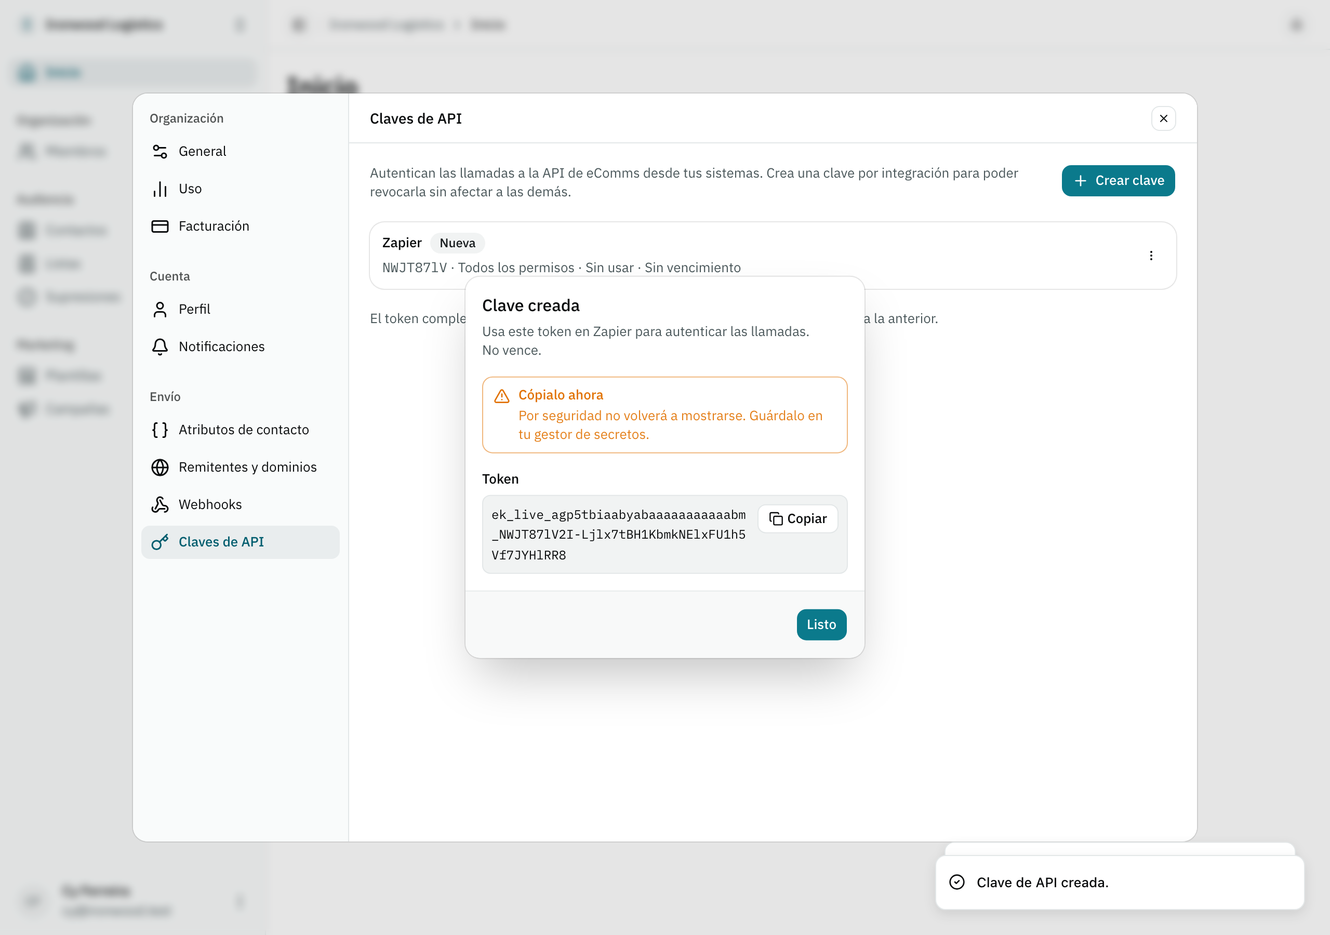Go to General settings section
The width and height of the screenshot is (1330, 935).
click(241, 151)
